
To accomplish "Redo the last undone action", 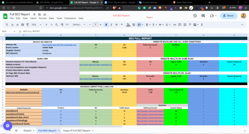I will 17,25.
